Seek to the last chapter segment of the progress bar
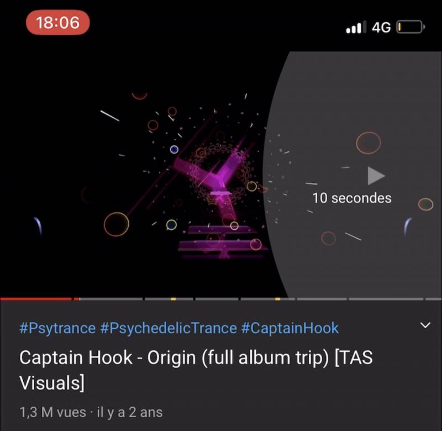Viewport: 442px width, 431px height. [x=434, y=299]
